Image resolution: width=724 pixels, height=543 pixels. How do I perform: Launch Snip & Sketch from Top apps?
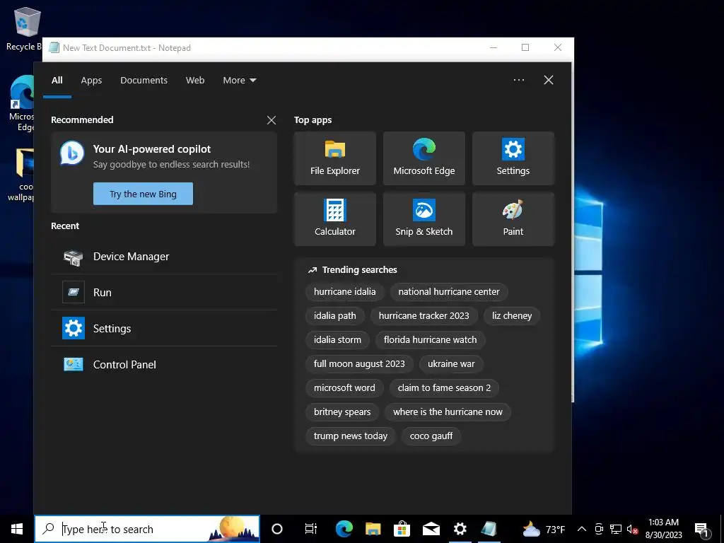[x=424, y=219]
